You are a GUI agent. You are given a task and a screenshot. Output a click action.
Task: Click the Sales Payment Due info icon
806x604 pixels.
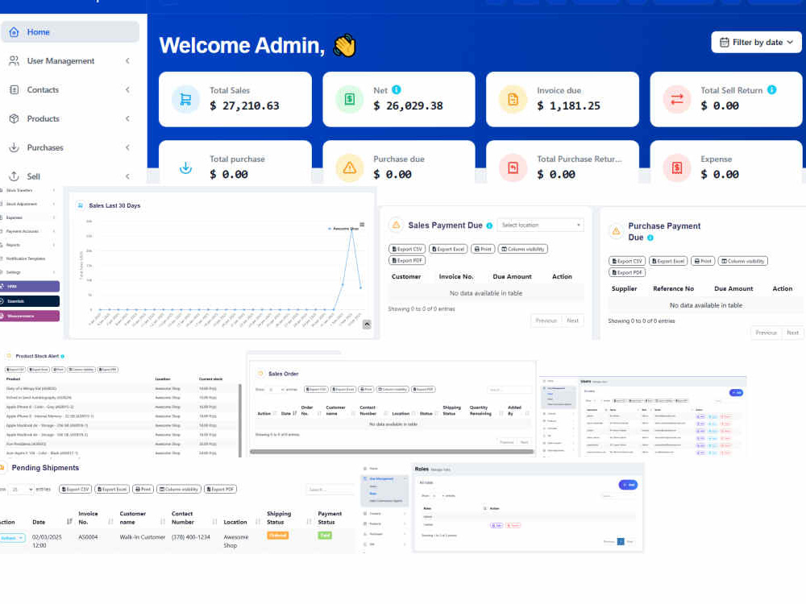(489, 225)
